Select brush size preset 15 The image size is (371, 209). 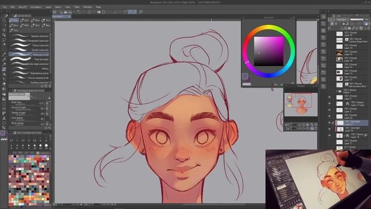point(46,146)
